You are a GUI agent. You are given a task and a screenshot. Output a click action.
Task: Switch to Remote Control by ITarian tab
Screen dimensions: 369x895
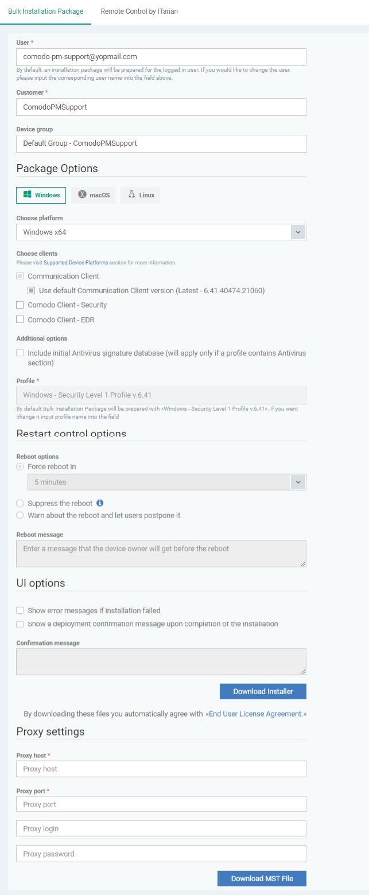pos(139,11)
